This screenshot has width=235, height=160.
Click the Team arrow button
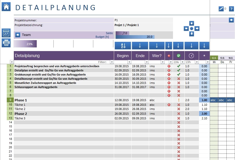click(x=18, y=35)
